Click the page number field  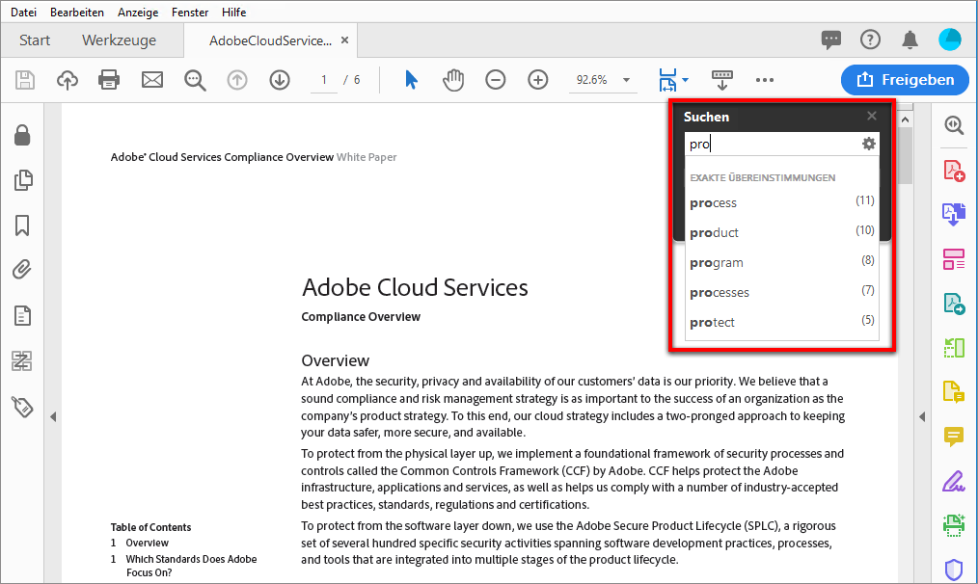tap(324, 80)
